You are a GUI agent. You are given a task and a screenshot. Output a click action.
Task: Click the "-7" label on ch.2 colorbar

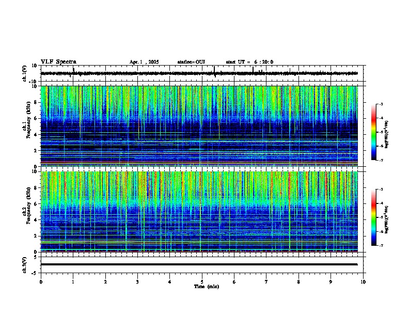pos(381,245)
